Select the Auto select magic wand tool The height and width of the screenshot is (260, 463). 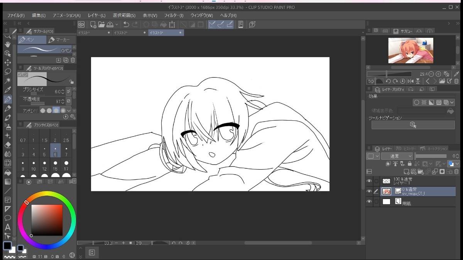pyautogui.click(x=7, y=81)
